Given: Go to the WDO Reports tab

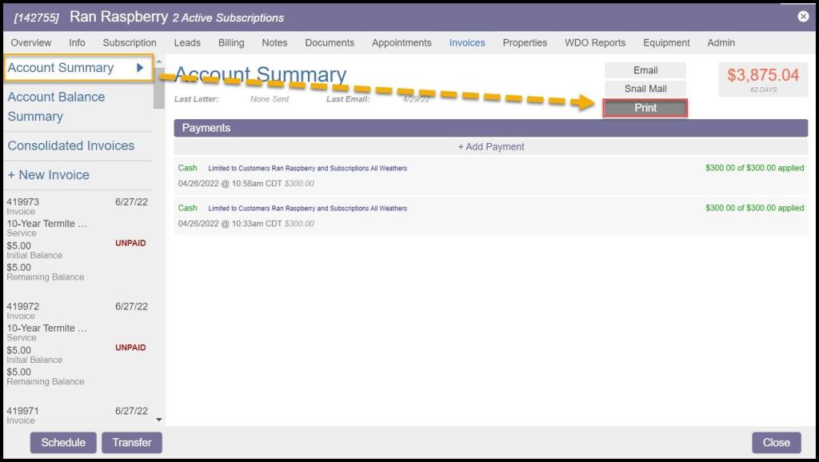Looking at the screenshot, I should 595,42.
